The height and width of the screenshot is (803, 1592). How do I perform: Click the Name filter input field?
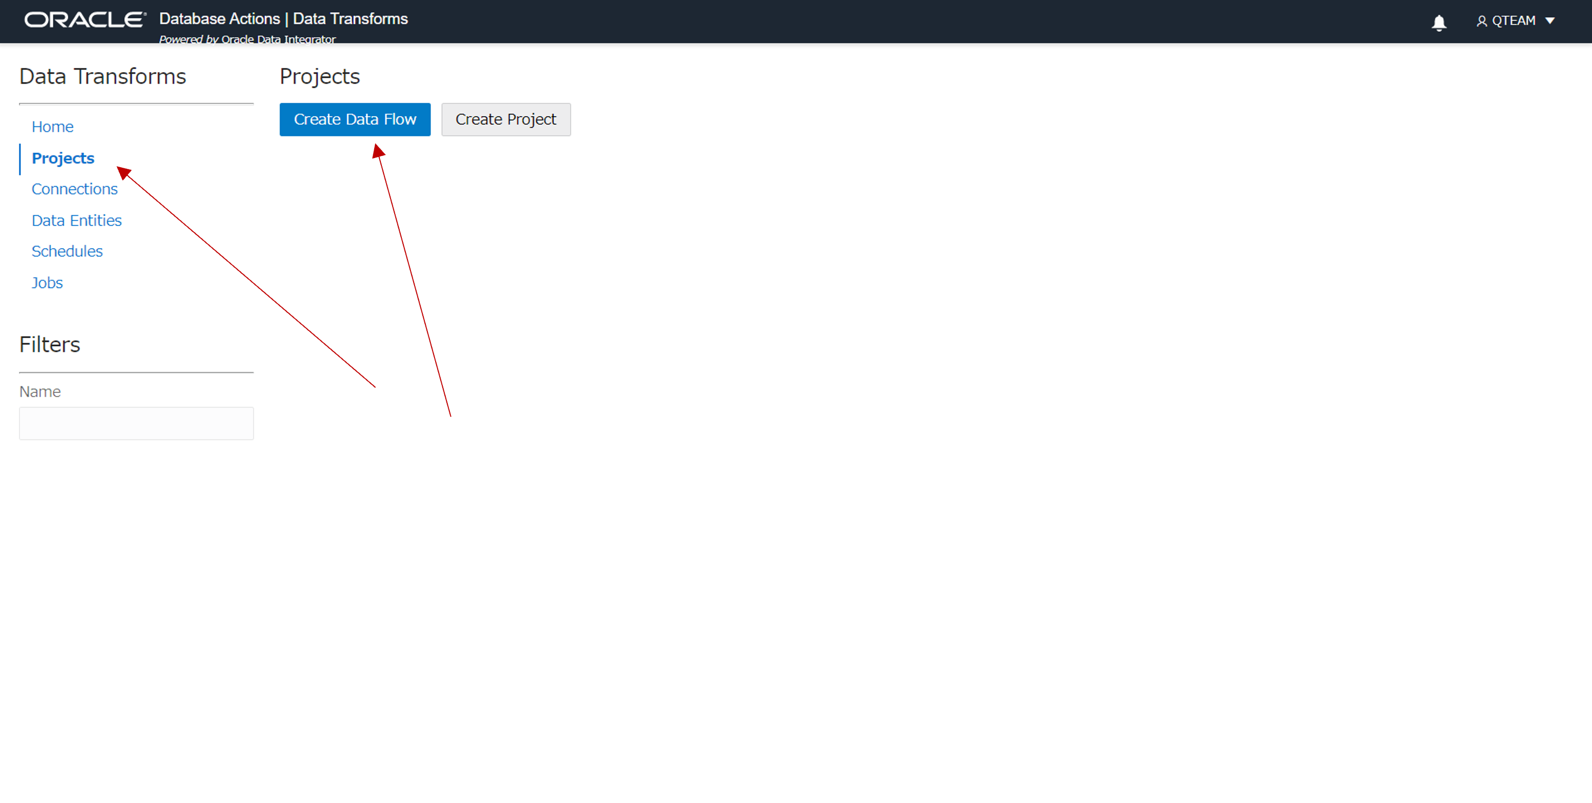136,422
